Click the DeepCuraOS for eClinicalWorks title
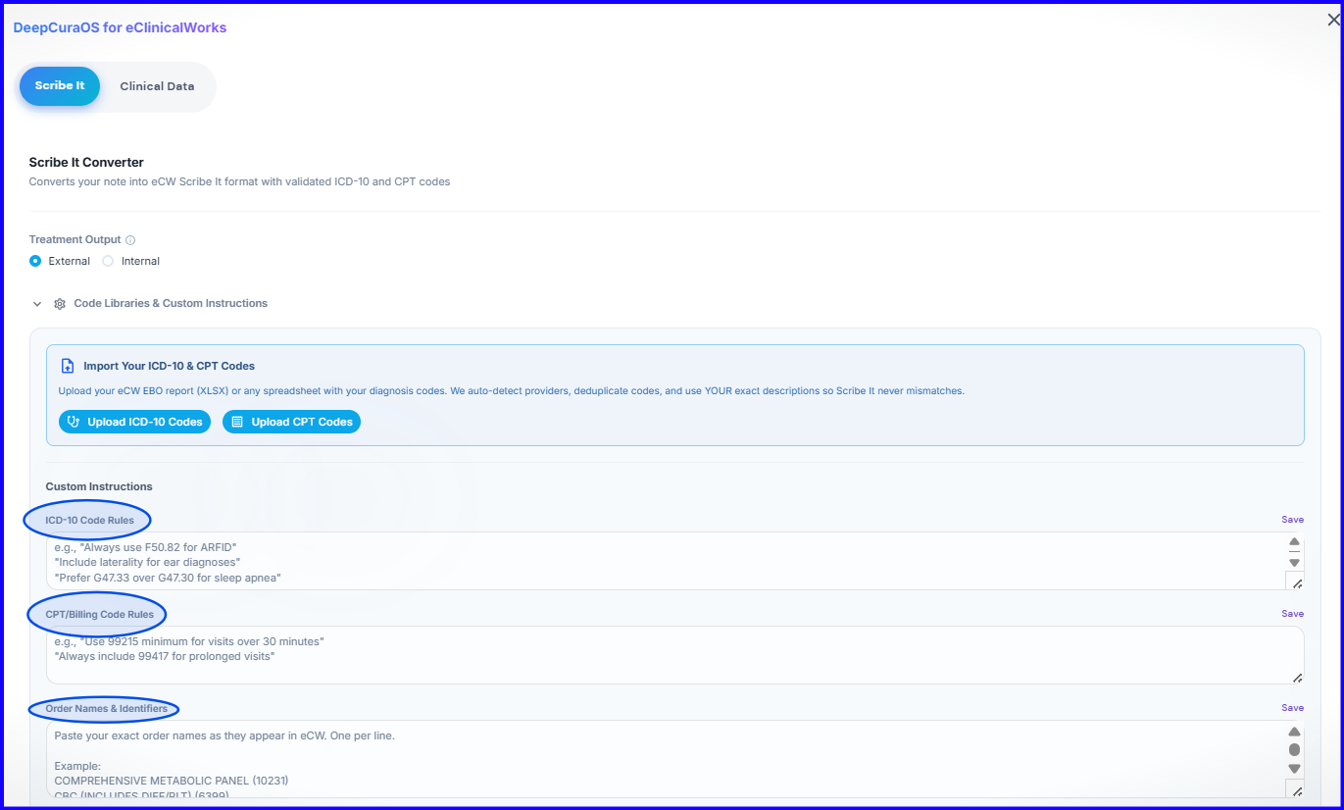 click(120, 27)
